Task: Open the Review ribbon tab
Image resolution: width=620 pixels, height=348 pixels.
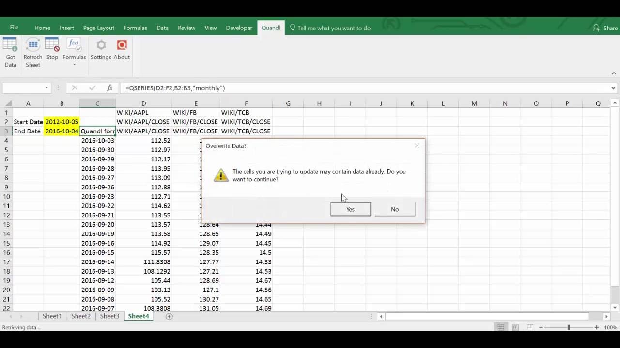Action: click(x=186, y=28)
